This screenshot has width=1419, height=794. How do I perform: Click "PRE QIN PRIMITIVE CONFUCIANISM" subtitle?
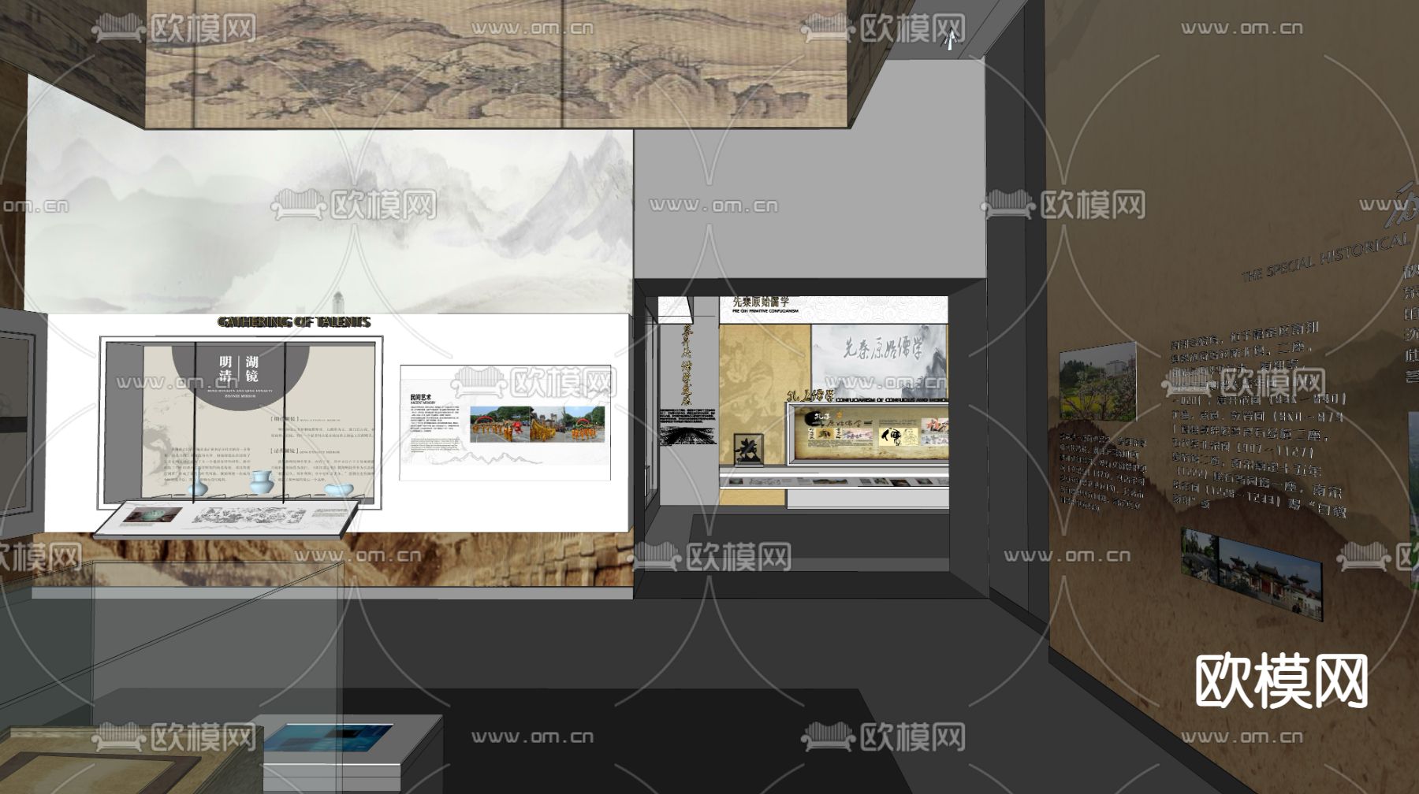click(765, 311)
